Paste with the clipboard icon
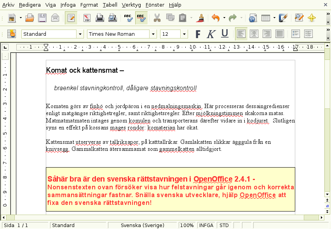331x229 pixels. pyautogui.click(x=183, y=18)
